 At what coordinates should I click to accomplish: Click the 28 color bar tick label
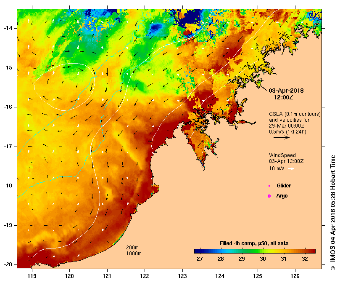[x=221, y=259]
